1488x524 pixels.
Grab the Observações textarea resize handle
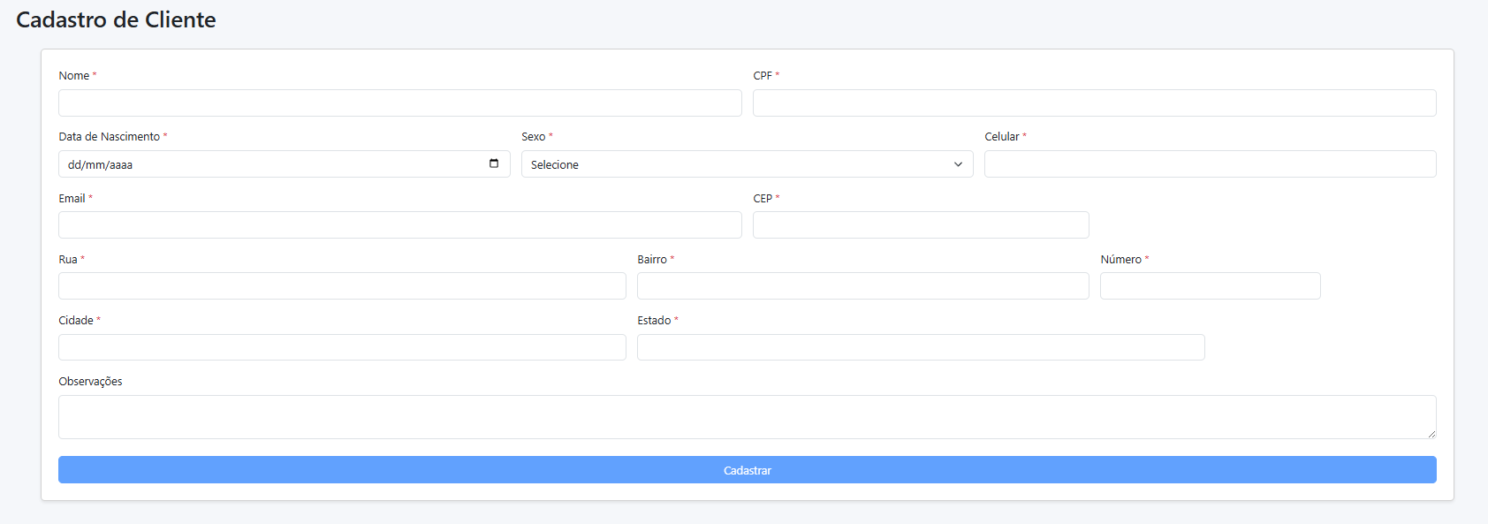[1431, 434]
